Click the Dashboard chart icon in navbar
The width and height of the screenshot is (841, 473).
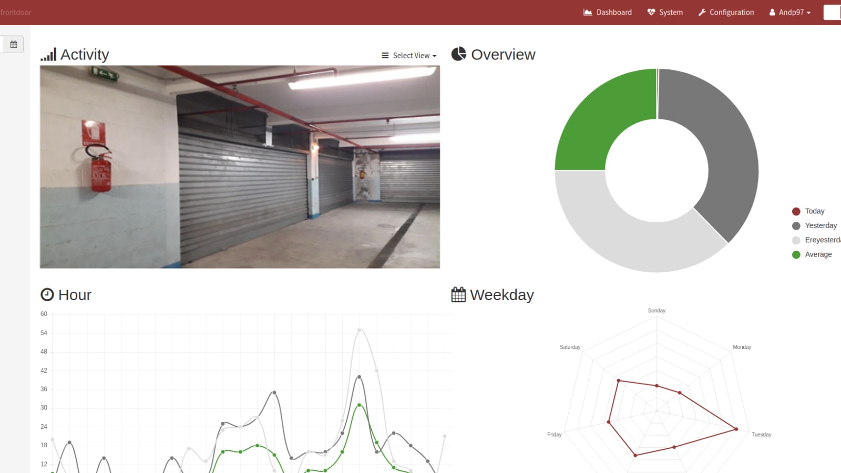(588, 12)
